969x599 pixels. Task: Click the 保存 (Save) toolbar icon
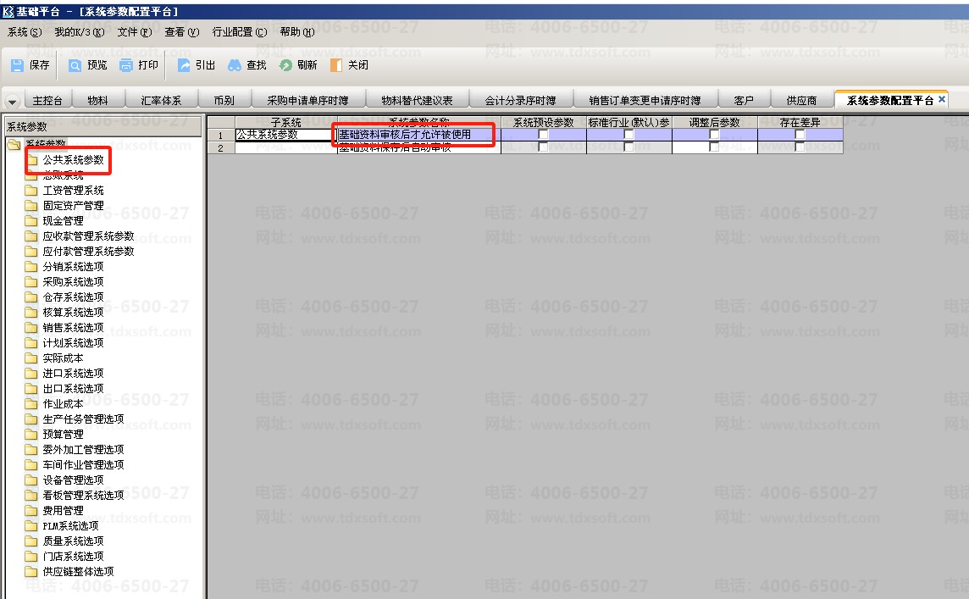18,65
